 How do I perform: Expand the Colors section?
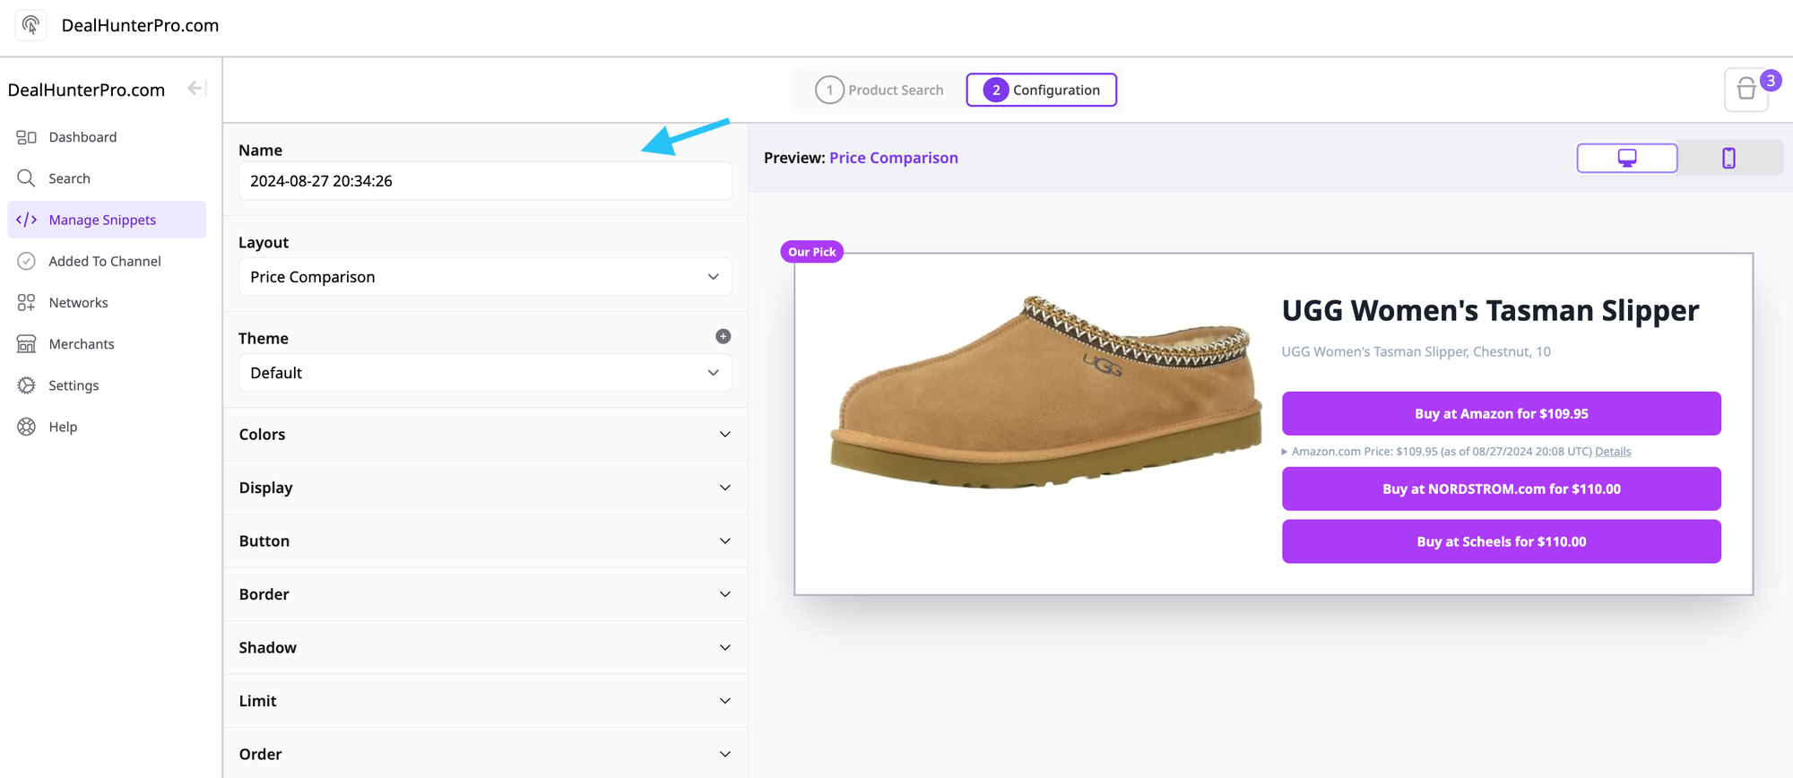click(485, 434)
